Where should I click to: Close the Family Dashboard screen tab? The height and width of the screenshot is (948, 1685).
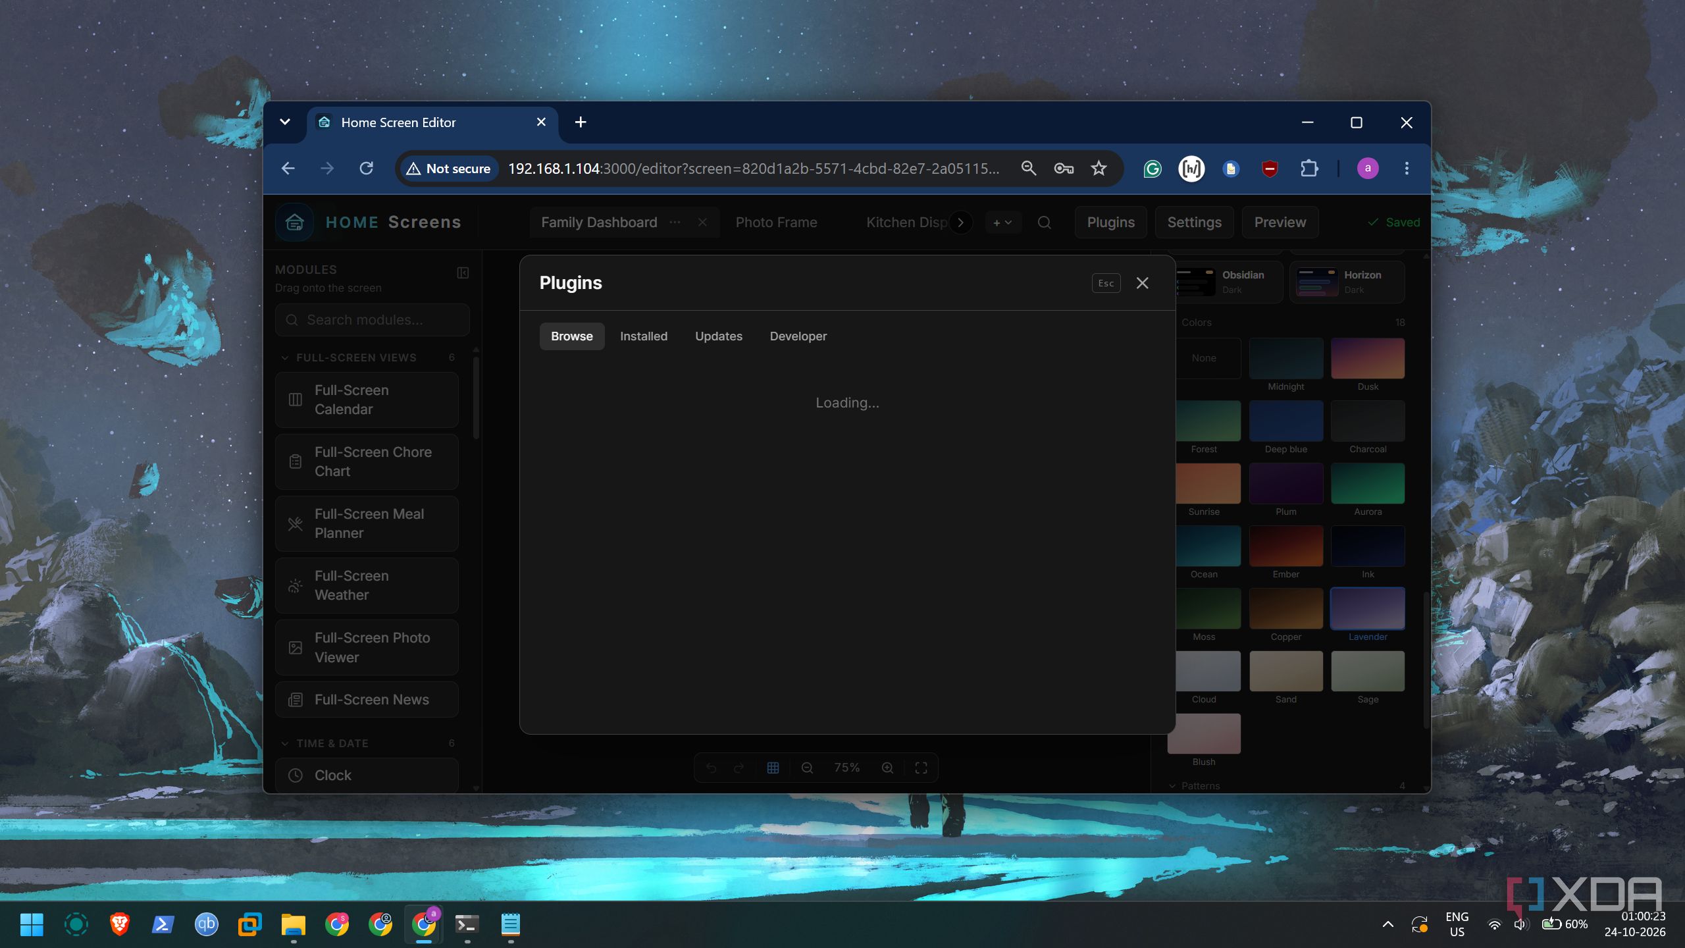(x=702, y=223)
